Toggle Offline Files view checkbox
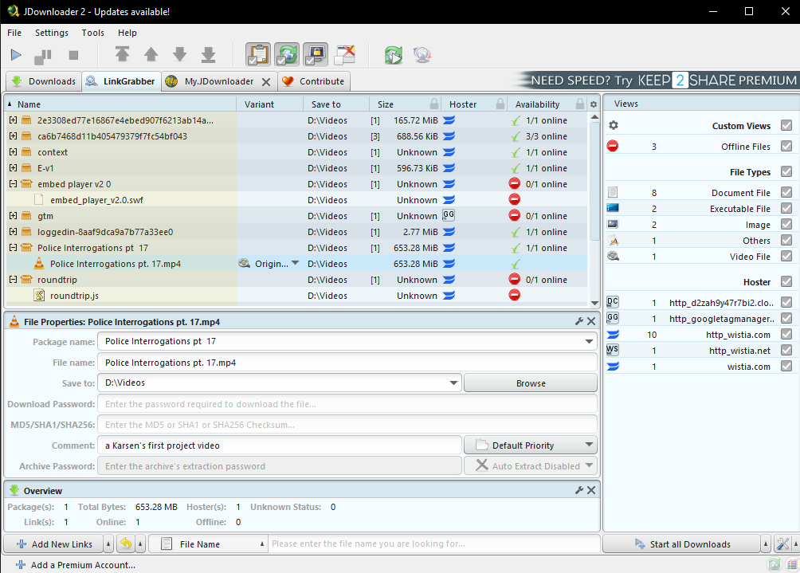800x573 pixels. click(x=786, y=147)
